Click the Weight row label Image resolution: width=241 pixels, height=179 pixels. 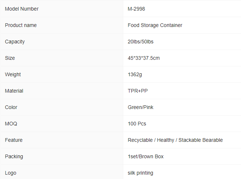click(13, 74)
